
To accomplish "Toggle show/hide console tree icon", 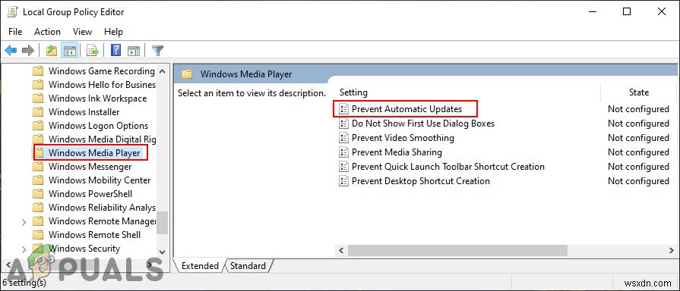I will pyautogui.click(x=69, y=51).
